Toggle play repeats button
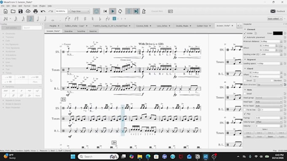Viewport: 287px width, 161px height. [128, 11]
